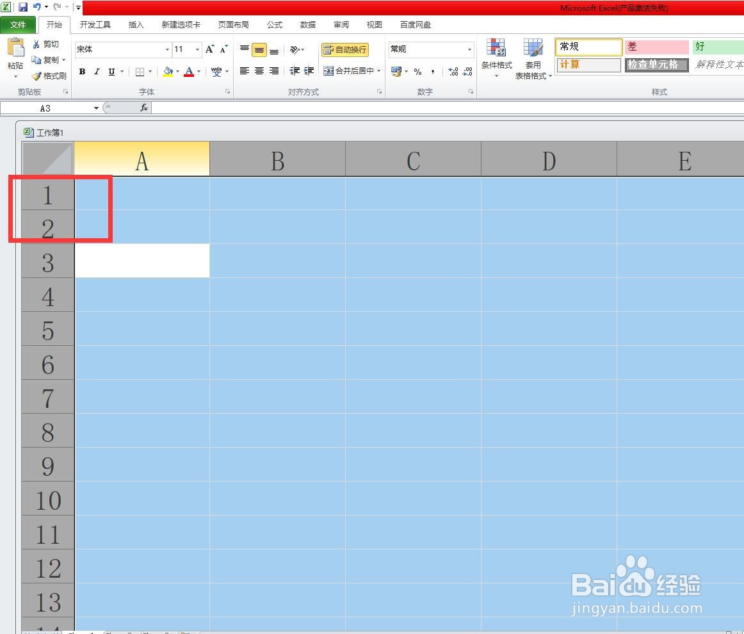Switch to the Formulas (公式) tab

coord(274,25)
